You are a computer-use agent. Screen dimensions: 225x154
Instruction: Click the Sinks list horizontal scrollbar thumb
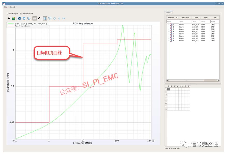[186, 80]
